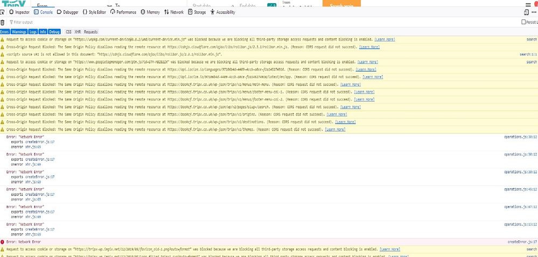Enable the Persist Logs checkbox
Screen dimensions: 538x257
(523, 22)
